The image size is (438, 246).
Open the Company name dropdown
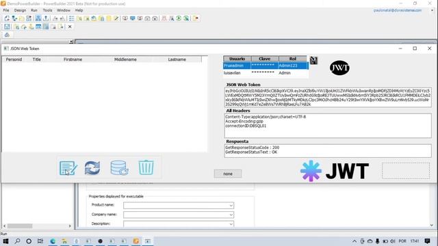[x=231, y=215]
